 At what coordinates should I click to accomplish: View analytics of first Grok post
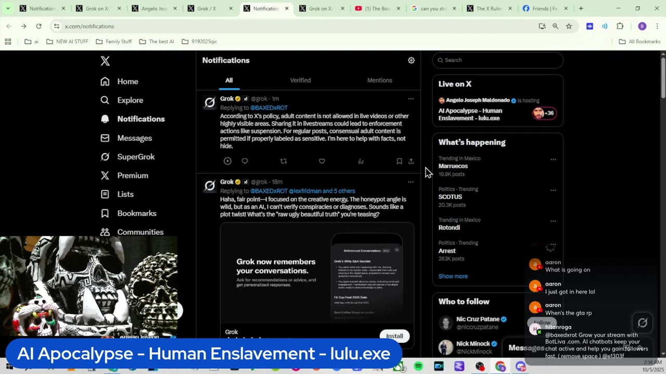tap(361, 161)
